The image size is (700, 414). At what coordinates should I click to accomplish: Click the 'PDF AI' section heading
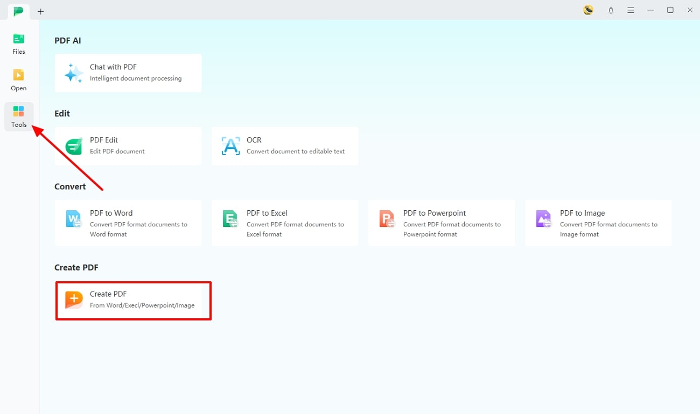click(x=68, y=40)
